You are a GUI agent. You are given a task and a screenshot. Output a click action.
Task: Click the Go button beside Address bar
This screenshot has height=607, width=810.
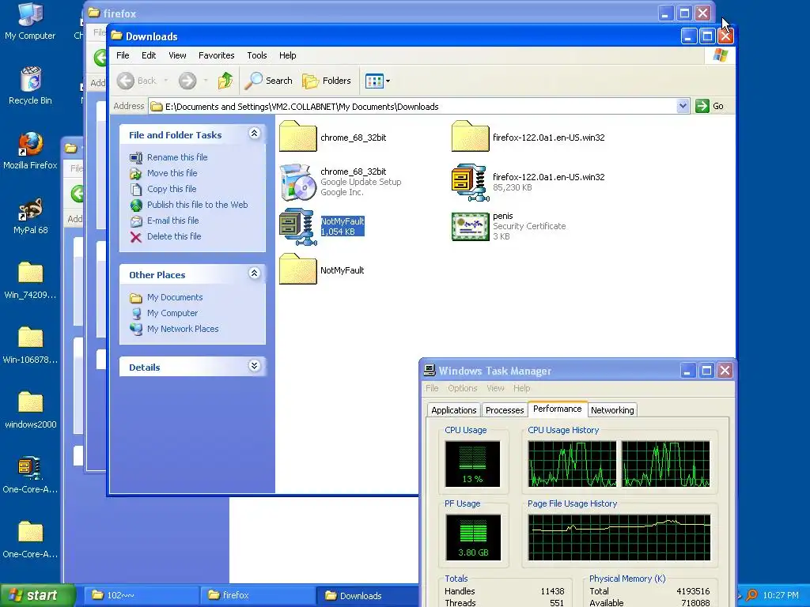point(710,107)
